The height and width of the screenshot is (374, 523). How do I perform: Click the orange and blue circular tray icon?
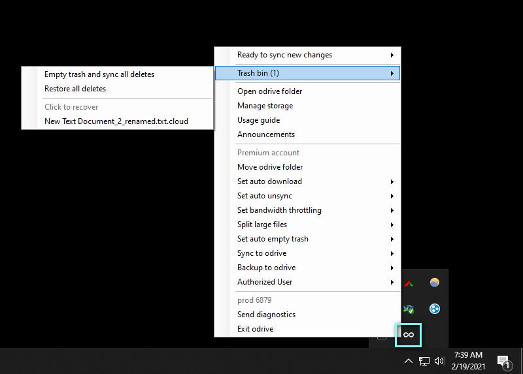point(434,283)
